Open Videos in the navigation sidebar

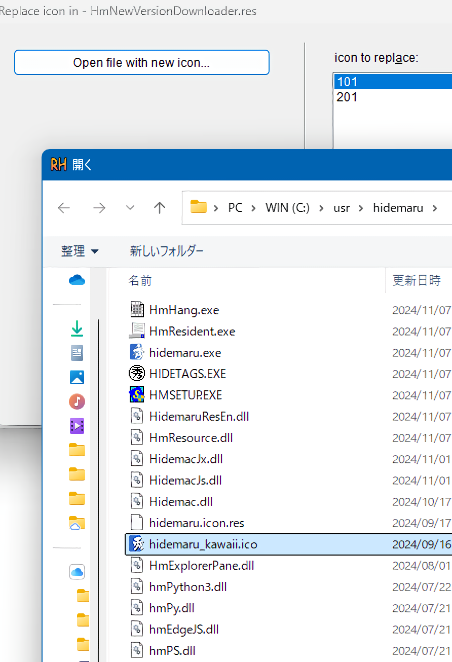(x=77, y=426)
